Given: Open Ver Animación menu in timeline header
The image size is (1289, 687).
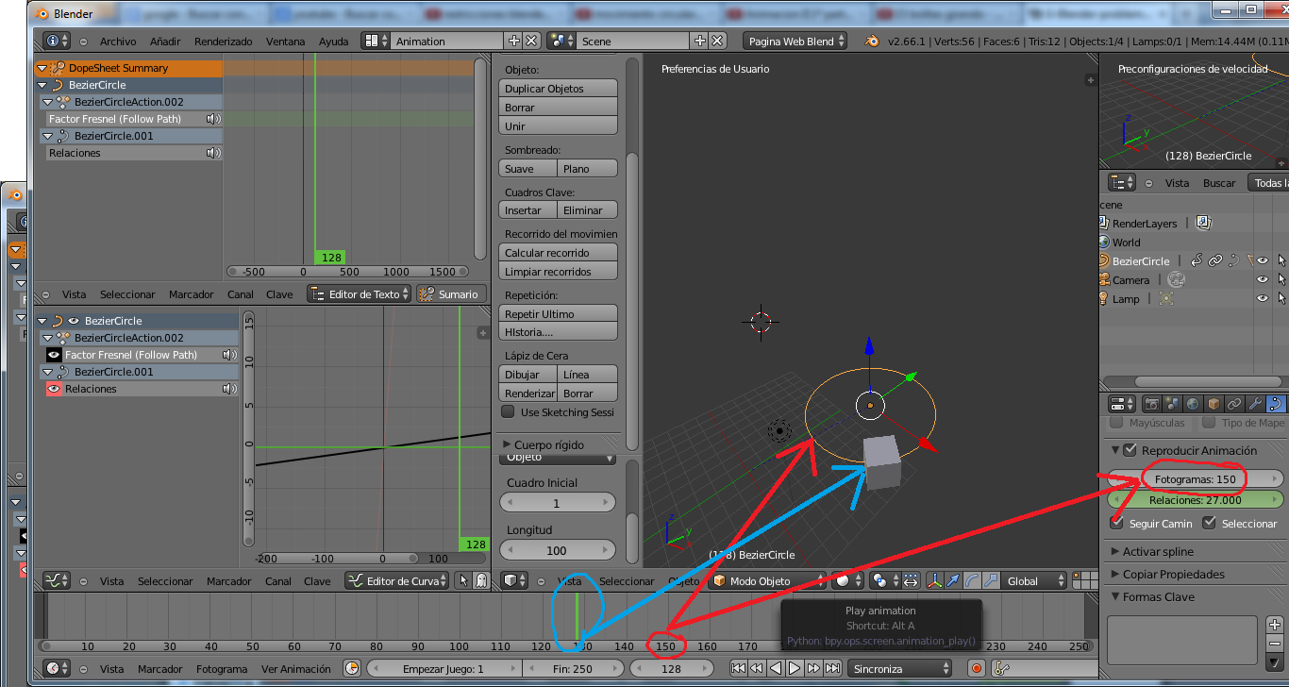Looking at the screenshot, I should tap(296, 669).
